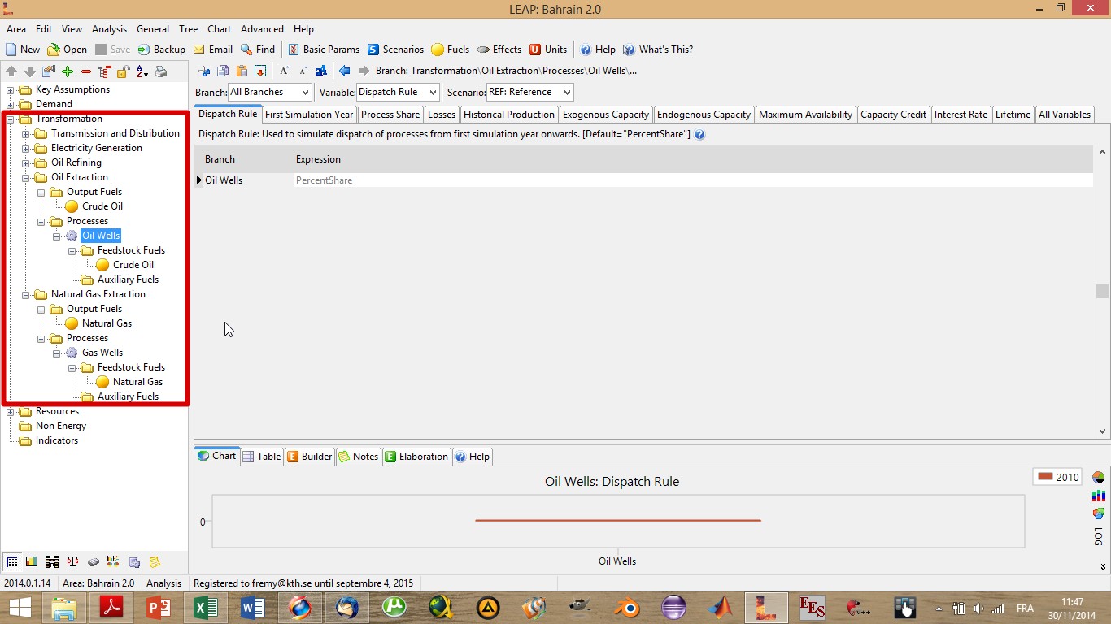Click the Email toolbar button
Screen dimensions: 1111x624
click(x=213, y=50)
